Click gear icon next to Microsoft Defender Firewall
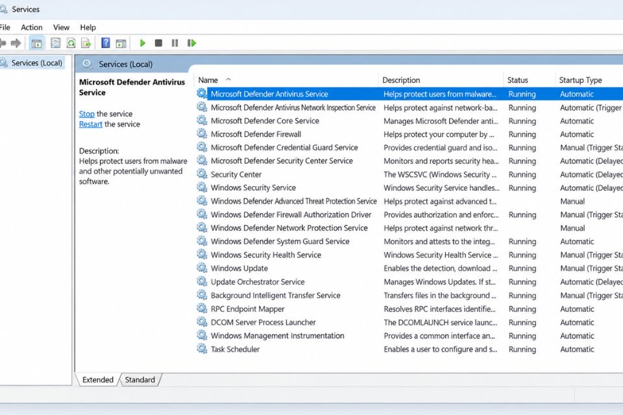623x415 pixels. coord(202,134)
